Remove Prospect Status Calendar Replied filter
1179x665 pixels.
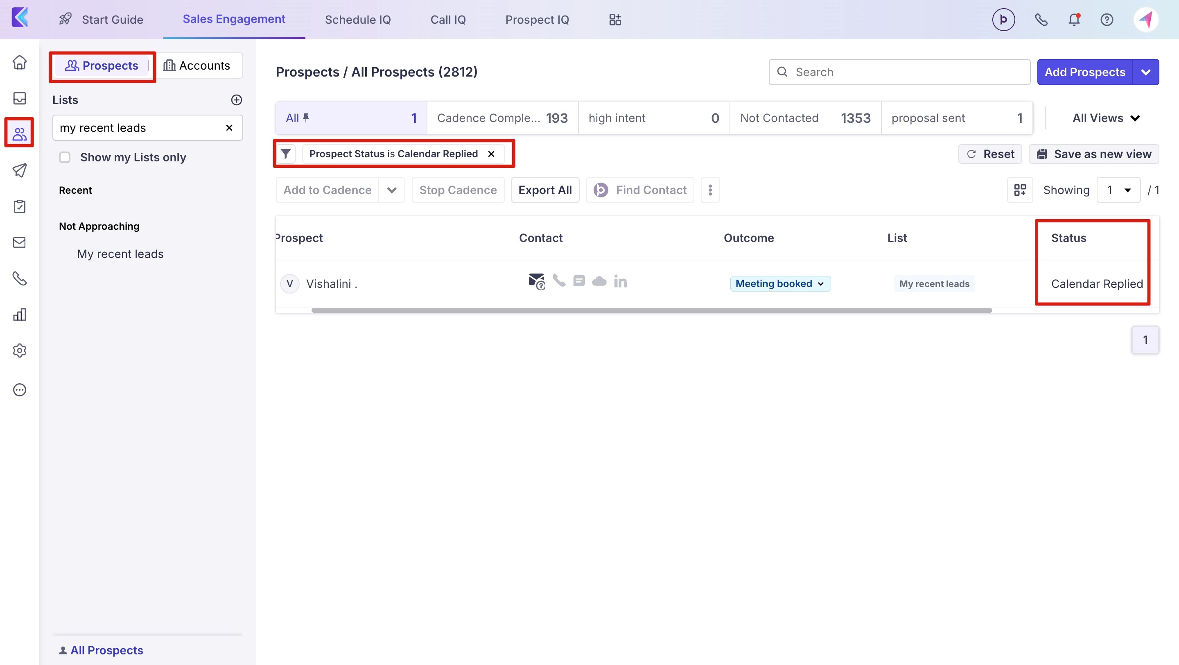(491, 154)
